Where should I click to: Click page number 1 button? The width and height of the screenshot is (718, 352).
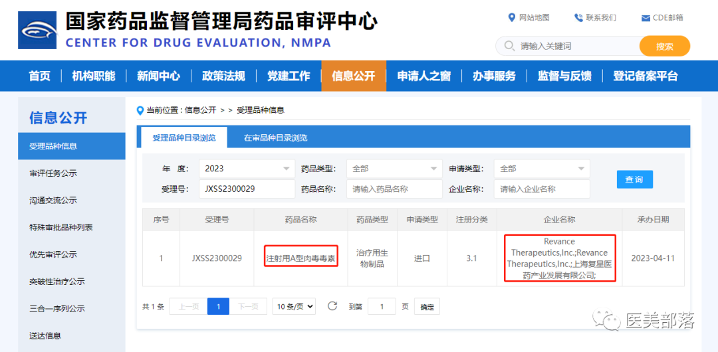(219, 306)
